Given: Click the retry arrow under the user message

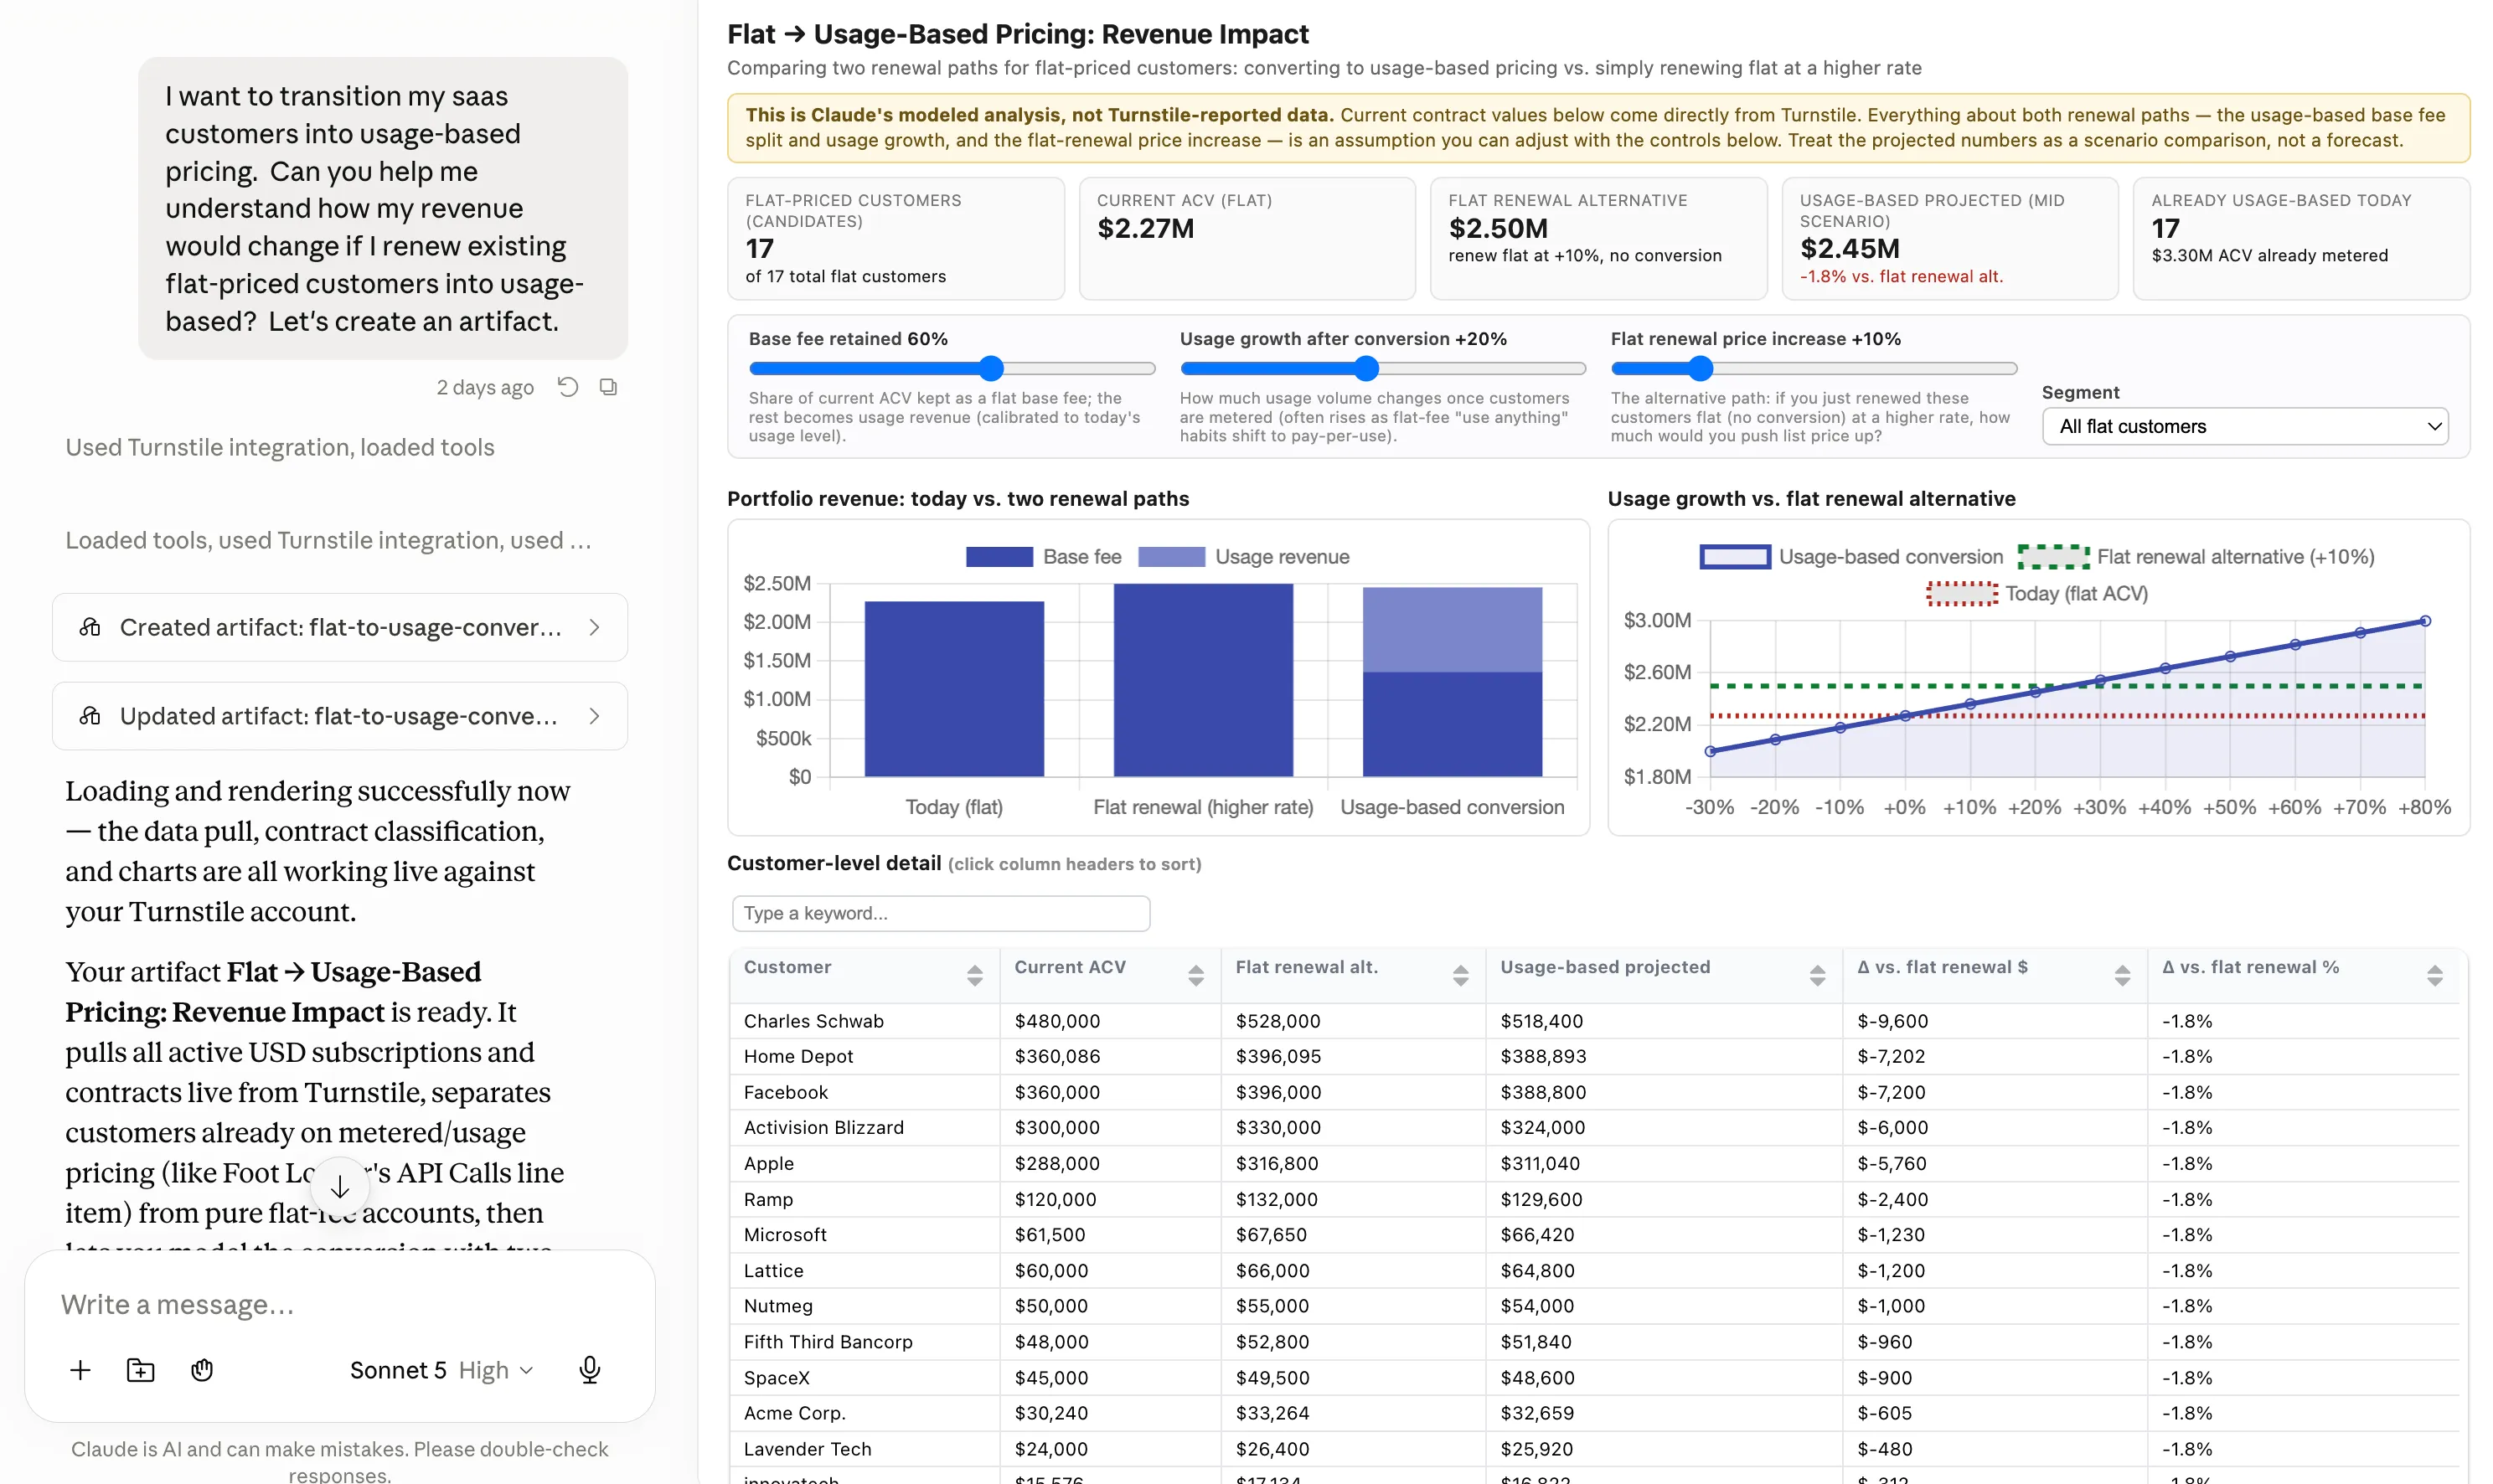Looking at the screenshot, I should (568, 387).
